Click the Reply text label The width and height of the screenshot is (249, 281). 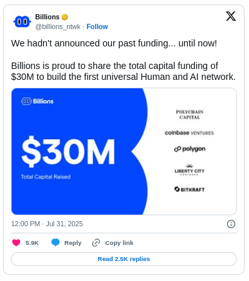tap(73, 243)
